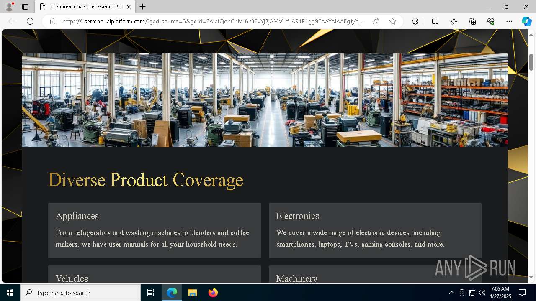Select the Comprehensive User Manual Platform tab

85,7
